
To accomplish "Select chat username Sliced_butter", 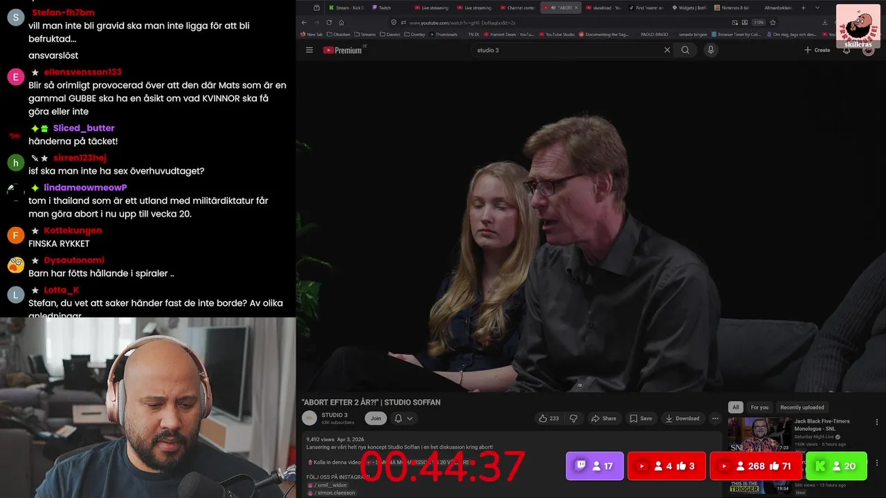I will point(84,128).
